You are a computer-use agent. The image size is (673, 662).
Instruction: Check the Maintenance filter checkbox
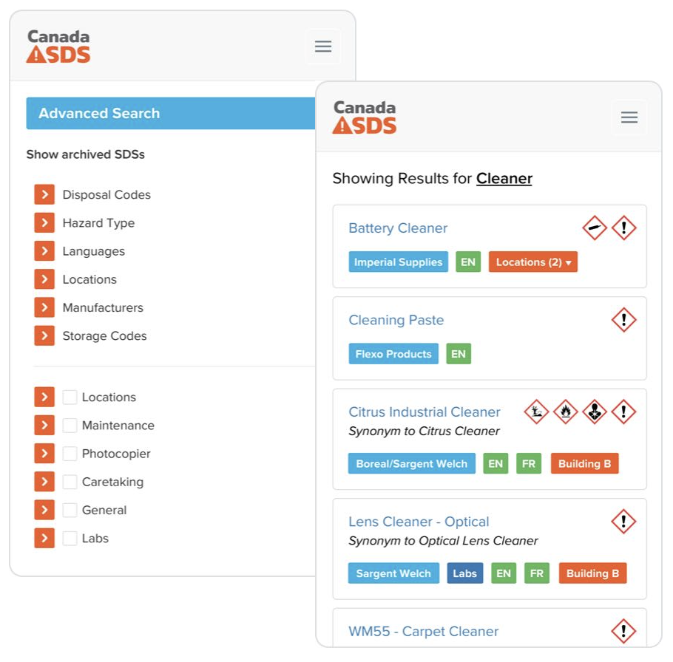click(x=70, y=426)
